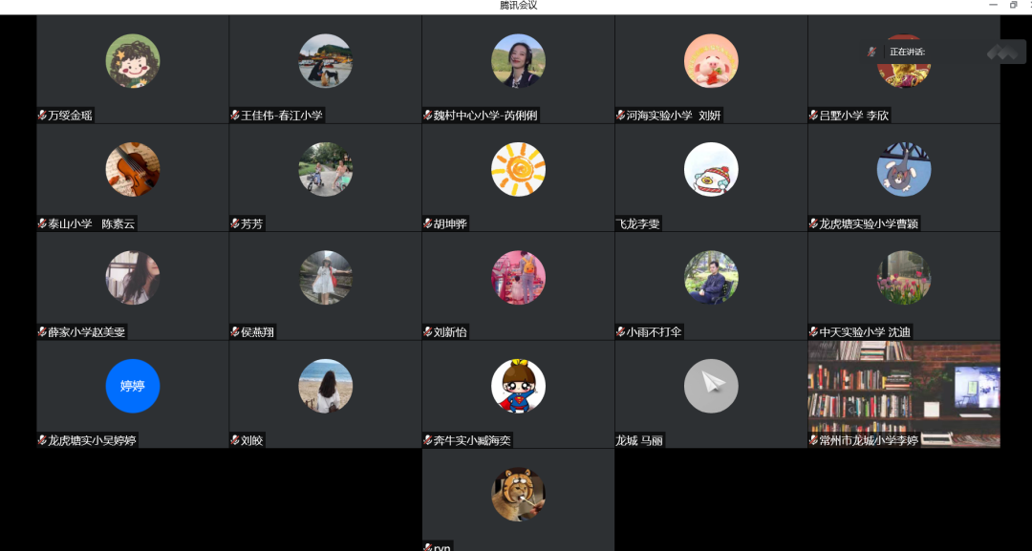Click muted mic icon beside 泰山小学 陈素云
The image size is (1032, 551).
pos(42,223)
